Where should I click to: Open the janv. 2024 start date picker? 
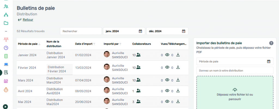(x=140, y=31)
